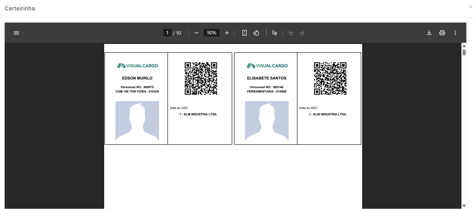This screenshot has width=473, height=209.
Task: Close the Carteirinha dialog
Action: pyautogui.click(x=470, y=7)
